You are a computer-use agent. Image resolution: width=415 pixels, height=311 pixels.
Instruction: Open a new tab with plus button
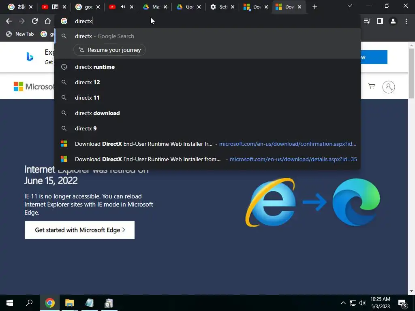(314, 7)
